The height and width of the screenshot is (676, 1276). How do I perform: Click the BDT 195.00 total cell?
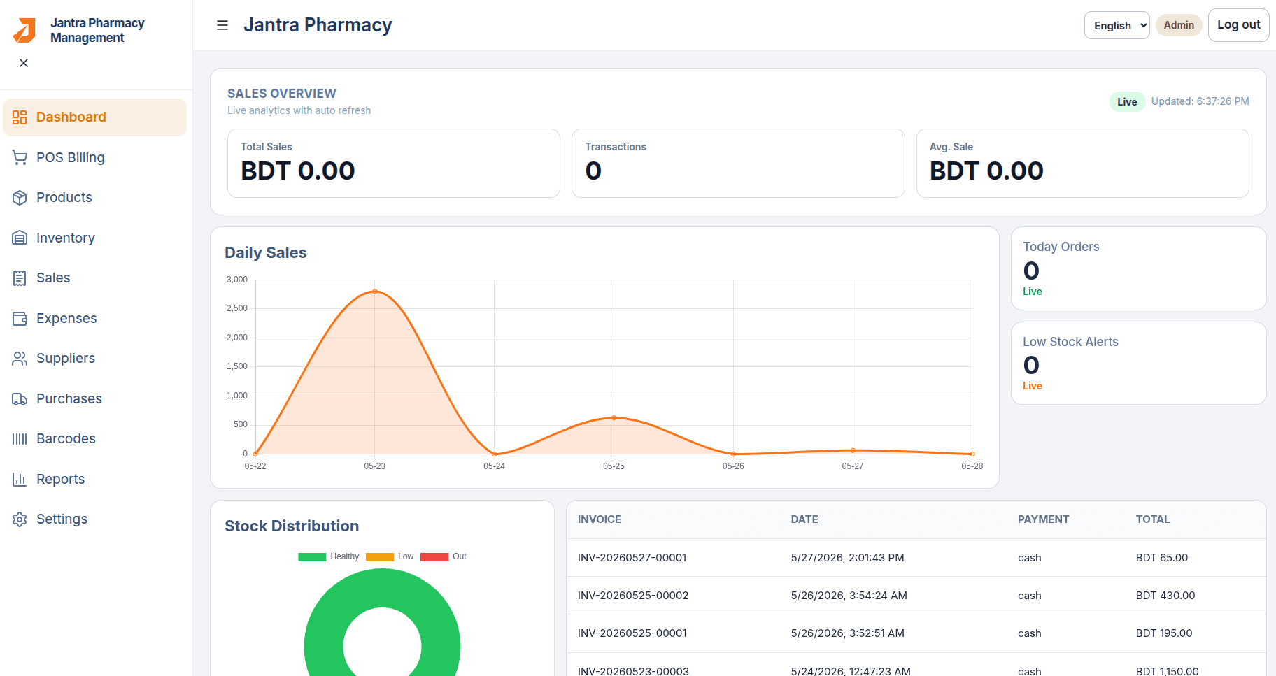coord(1164,633)
